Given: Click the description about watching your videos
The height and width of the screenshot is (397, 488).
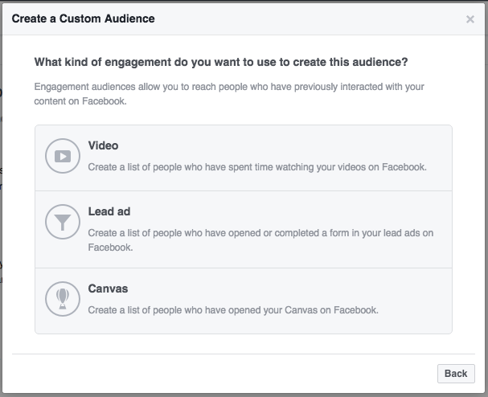Looking at the screenshot, I should [x=256, y=168].
